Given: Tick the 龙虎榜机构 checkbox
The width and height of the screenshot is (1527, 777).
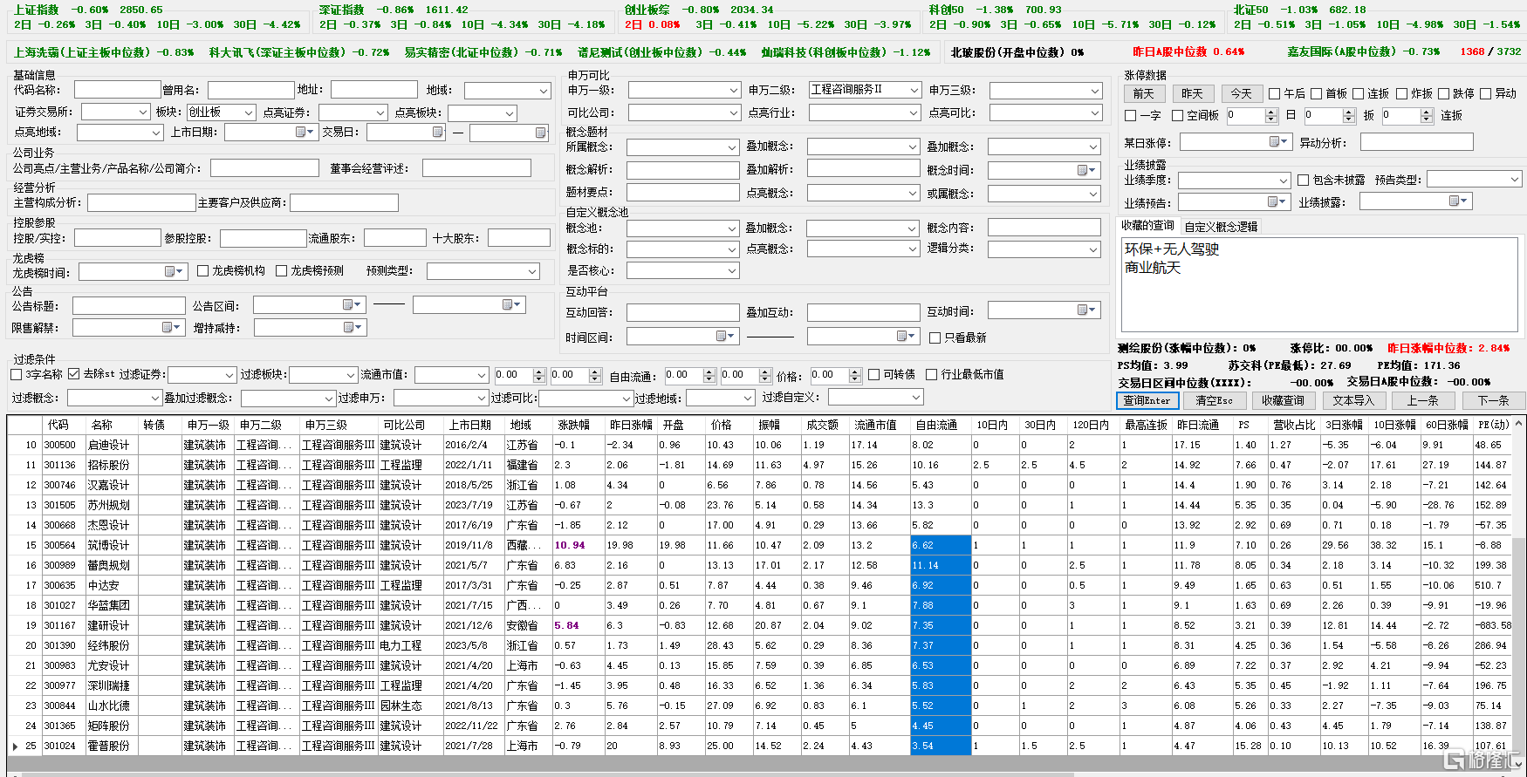Looking at the screenshot, I should click(x=203, y=271).
